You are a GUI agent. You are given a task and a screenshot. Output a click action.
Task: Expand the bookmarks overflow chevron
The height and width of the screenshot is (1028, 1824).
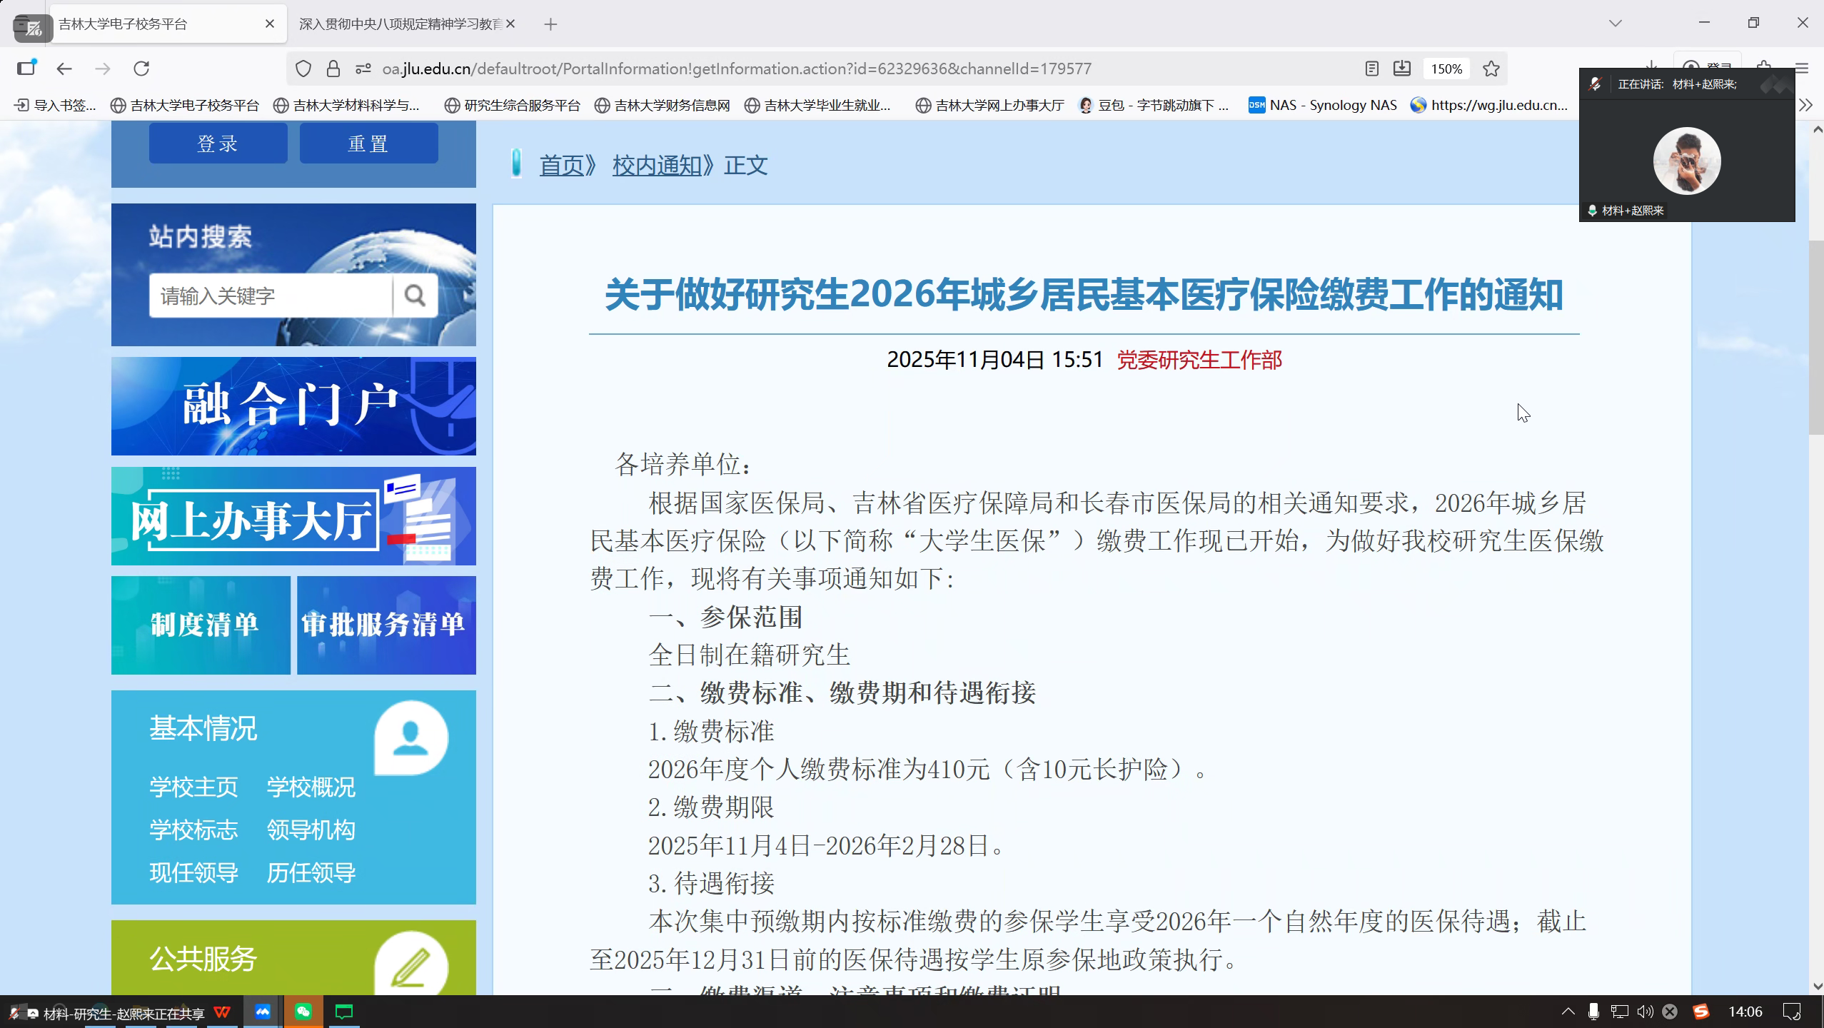click(1805, 106)
